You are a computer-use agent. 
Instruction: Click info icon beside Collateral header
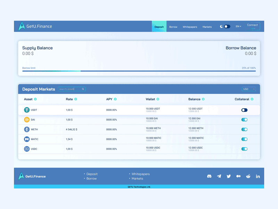(x=252, y=99)
